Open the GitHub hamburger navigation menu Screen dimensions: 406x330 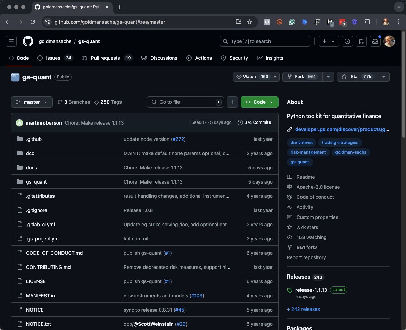click(11, 41)
